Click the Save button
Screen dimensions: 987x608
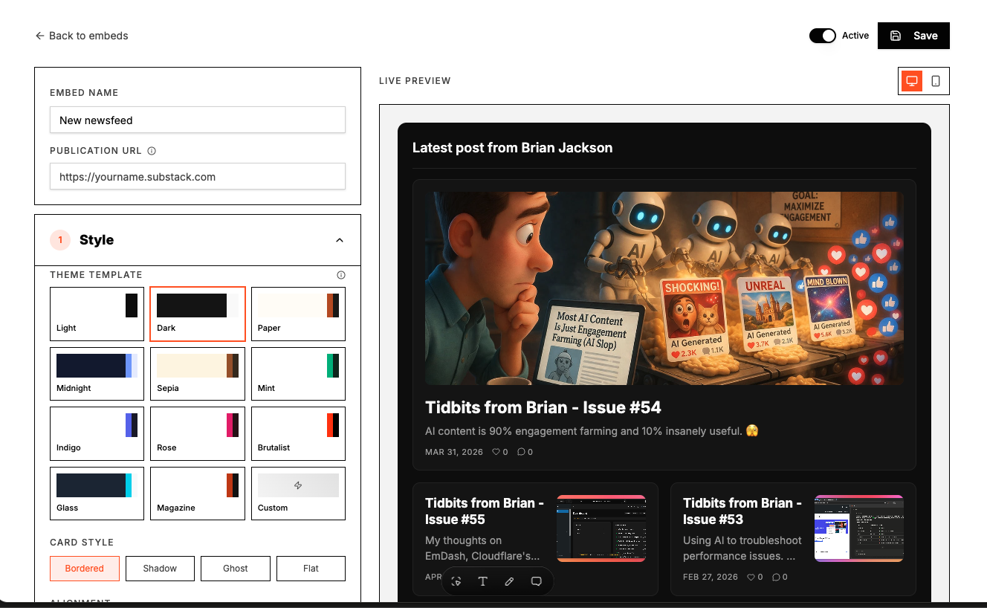[x=913, y=36]
